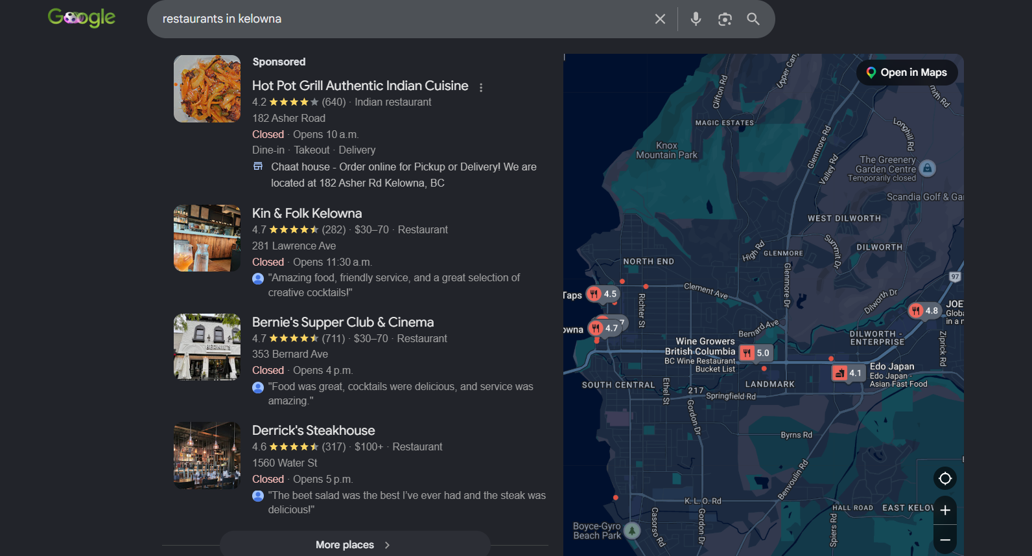Viewport: 1032px width, 556px height.
Task: Zoom in on the map
Action: click(945, 510)
